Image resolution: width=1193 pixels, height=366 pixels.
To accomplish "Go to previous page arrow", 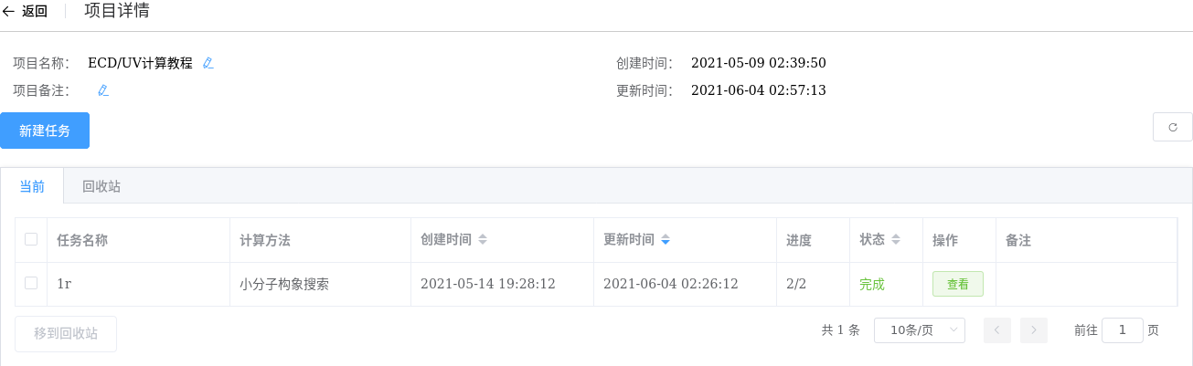I will [997, 330].
